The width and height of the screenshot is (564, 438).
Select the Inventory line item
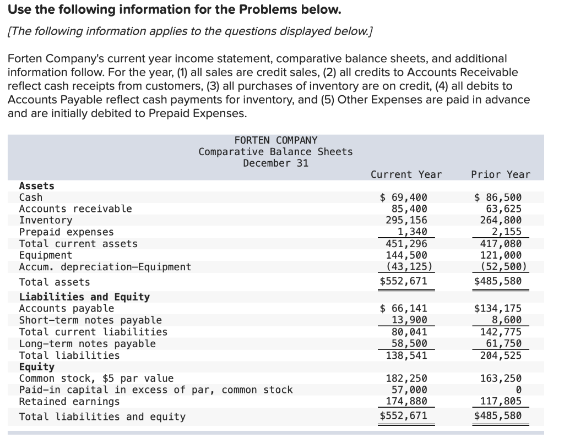tap(44, 220)
